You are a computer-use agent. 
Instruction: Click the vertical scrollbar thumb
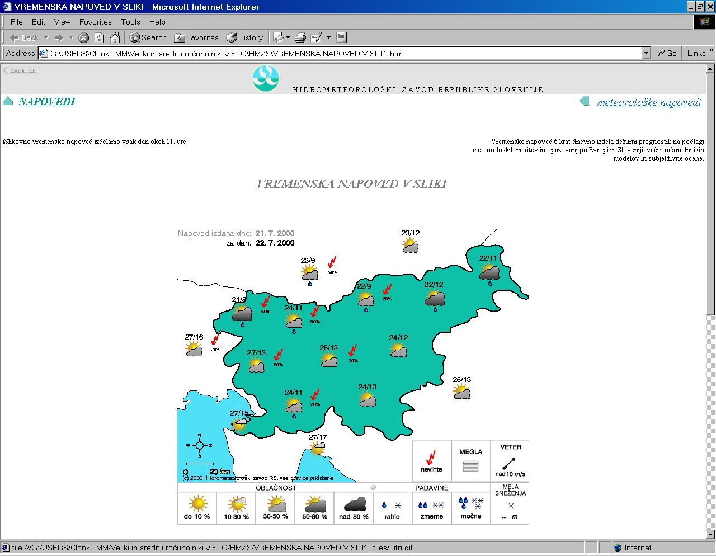(x=710, y=194)
